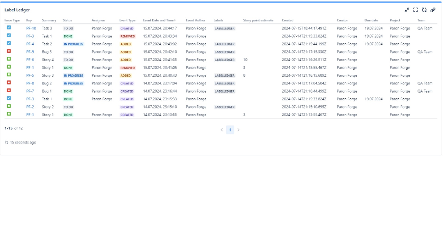Click the task type icon for PF-10
The image size is (443, 252).
click(x=9, y=28)
